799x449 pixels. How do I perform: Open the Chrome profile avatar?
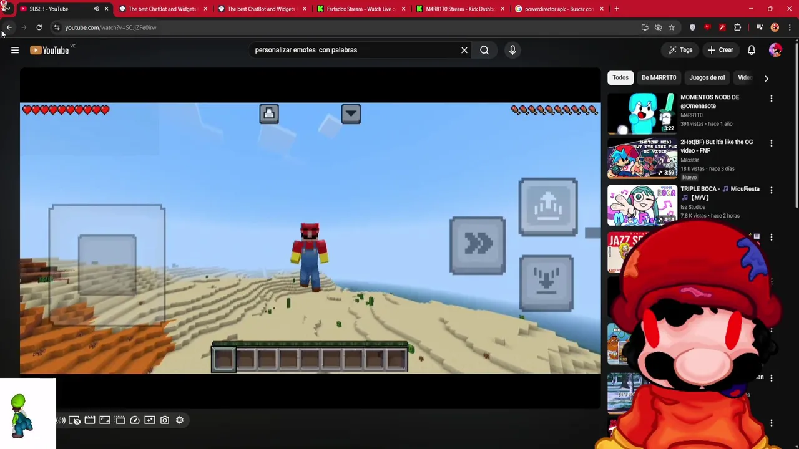[775, 27]
